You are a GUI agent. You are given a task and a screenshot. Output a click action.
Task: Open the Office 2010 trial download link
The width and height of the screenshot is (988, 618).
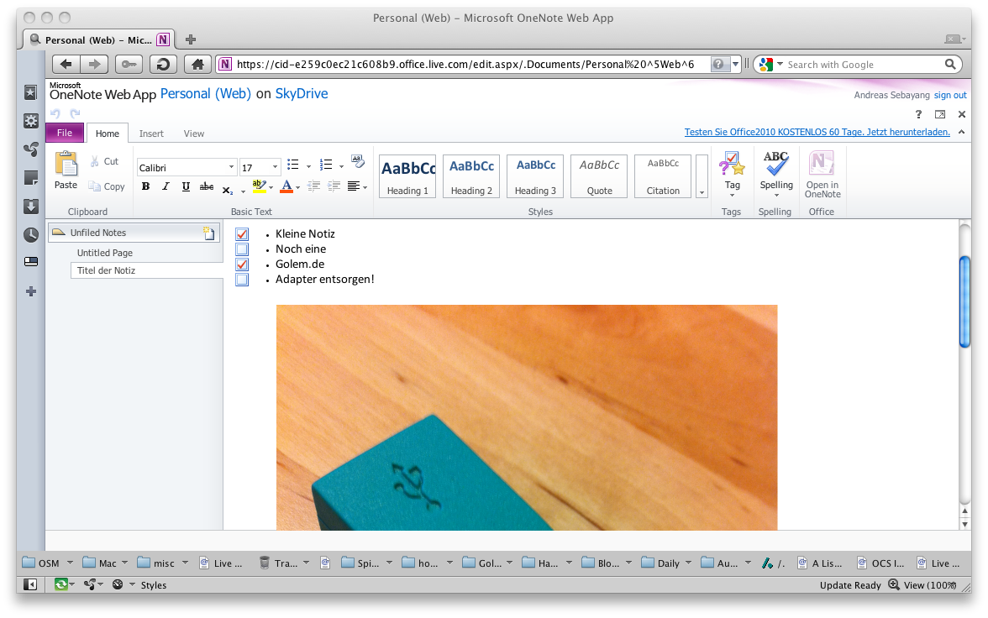tap(817, 132)
